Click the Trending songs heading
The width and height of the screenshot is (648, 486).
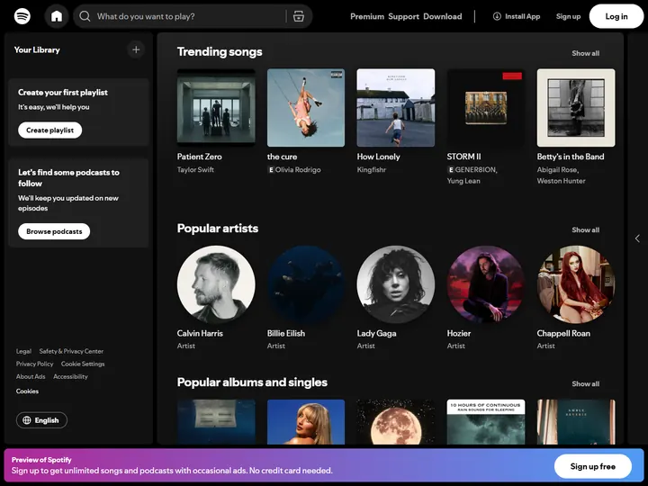[220, 51]
